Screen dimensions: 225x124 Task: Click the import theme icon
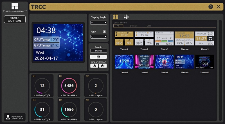[103, 66]
